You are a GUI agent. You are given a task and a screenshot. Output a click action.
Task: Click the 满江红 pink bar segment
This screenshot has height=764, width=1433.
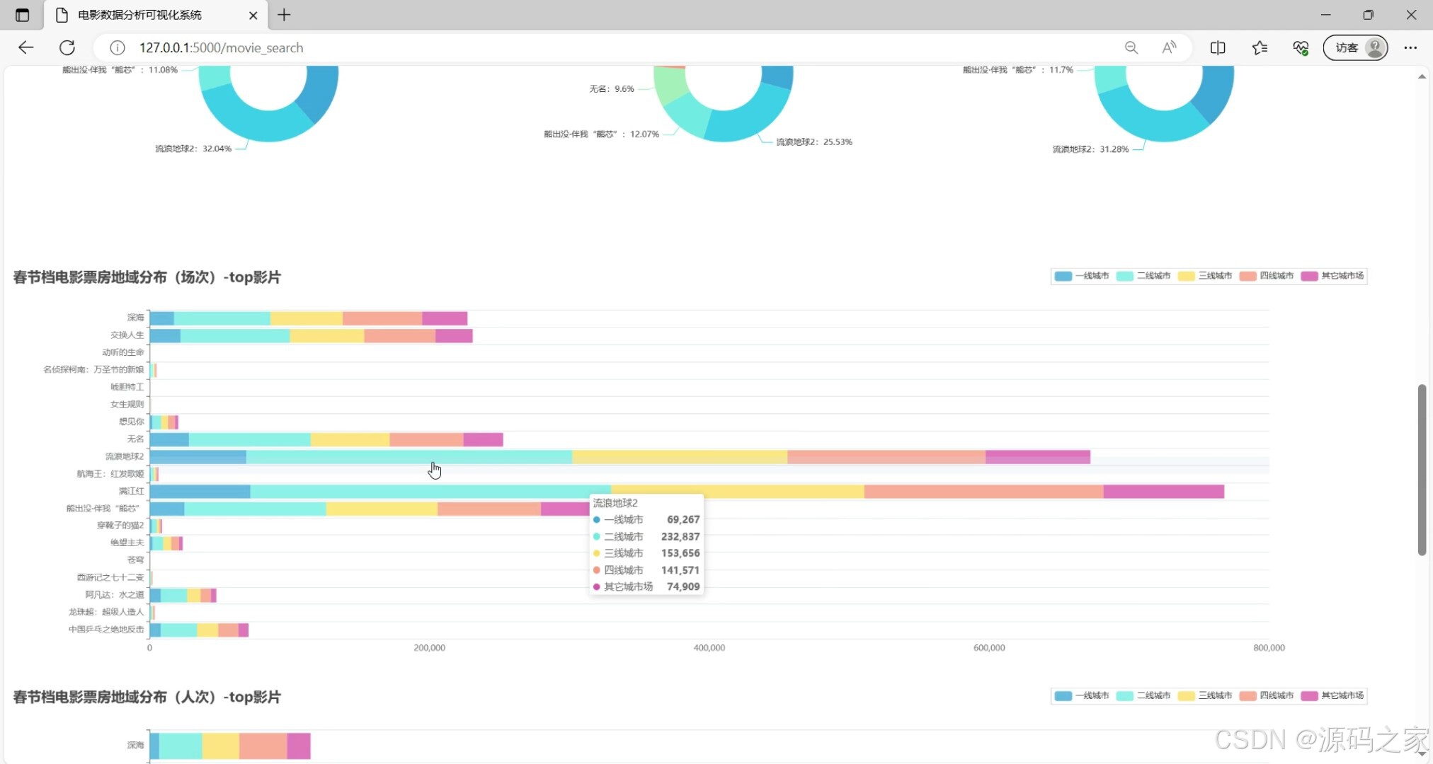(x=1163, y=492)
